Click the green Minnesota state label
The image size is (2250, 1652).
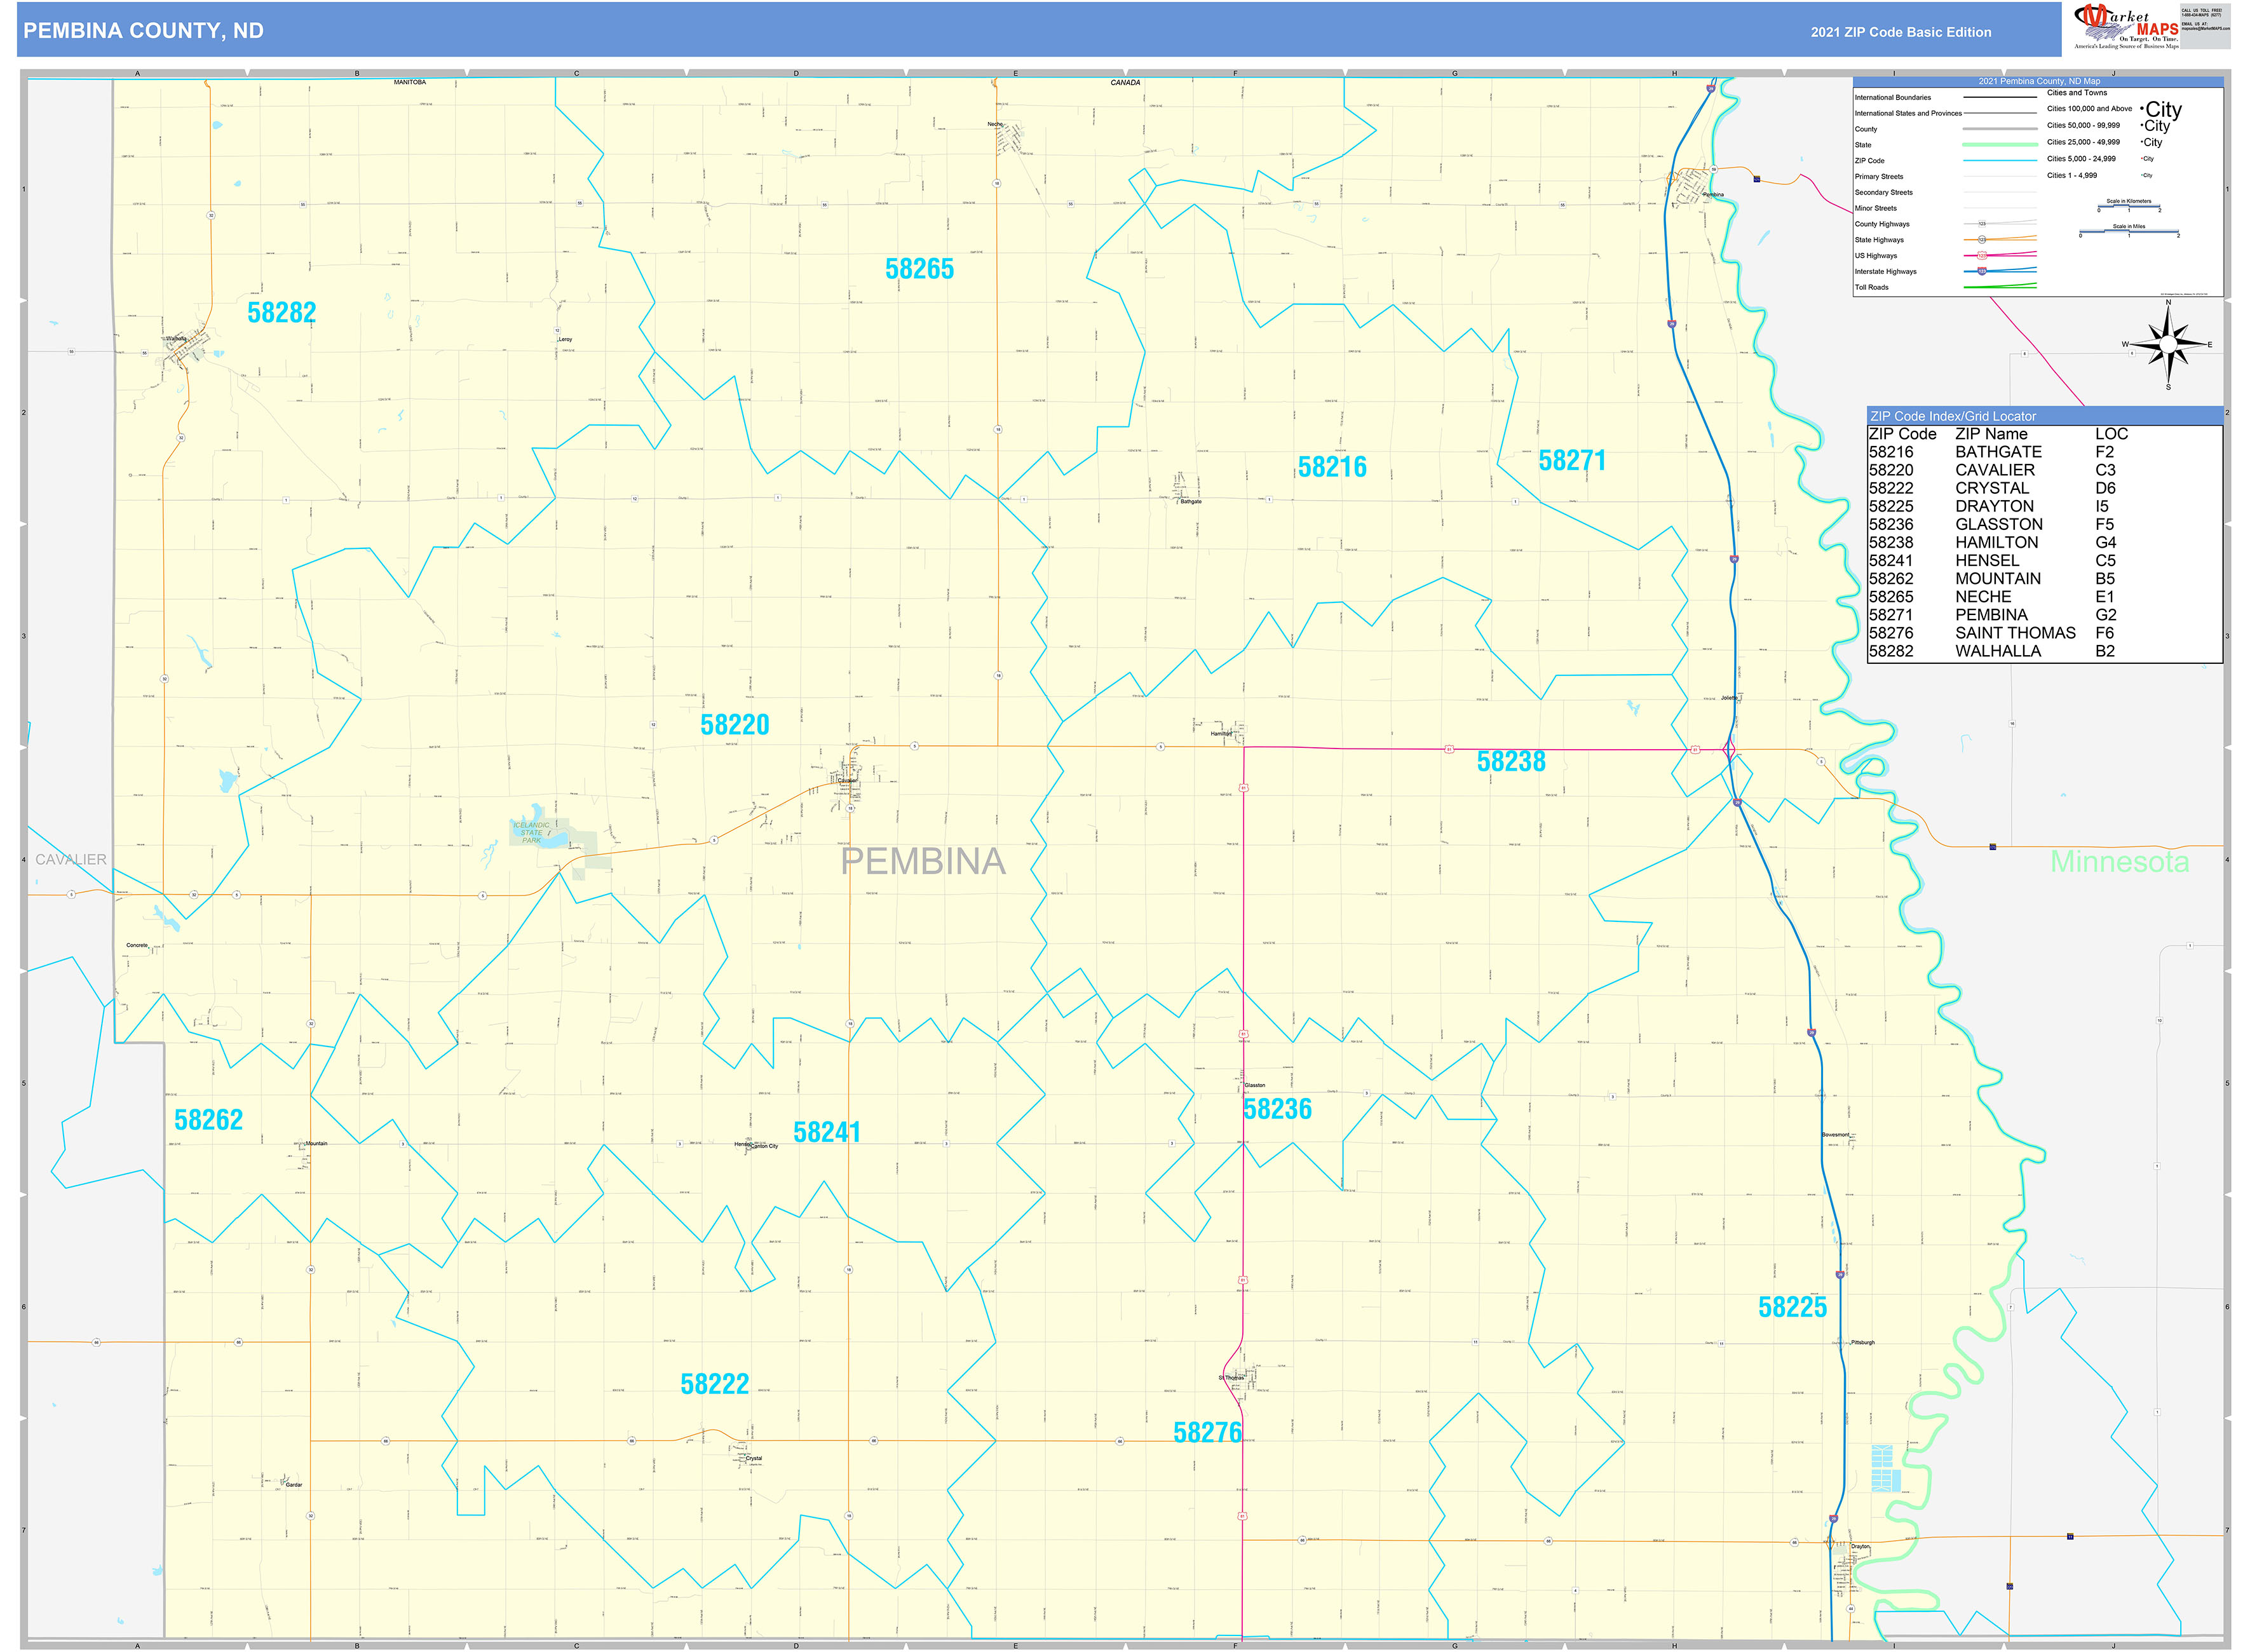[x=2119, y=861]
